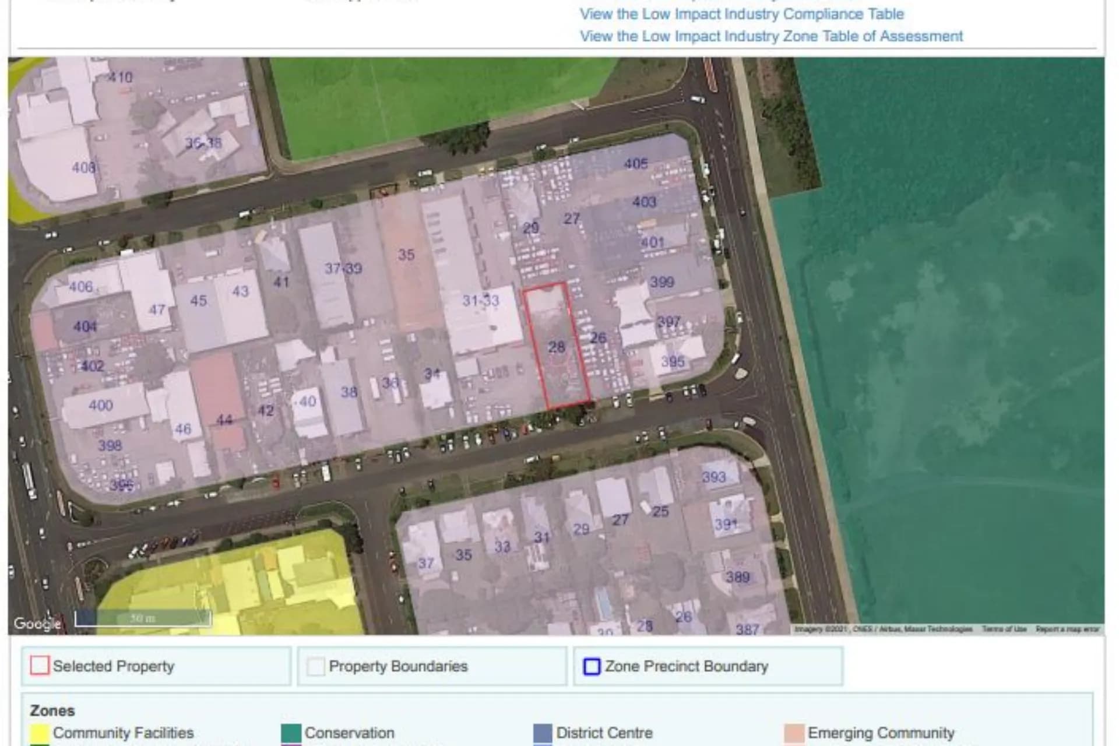Viewport: 1119px width, 746px height.
Task: Click property label 408 on the map
Action: coord(83,168)
